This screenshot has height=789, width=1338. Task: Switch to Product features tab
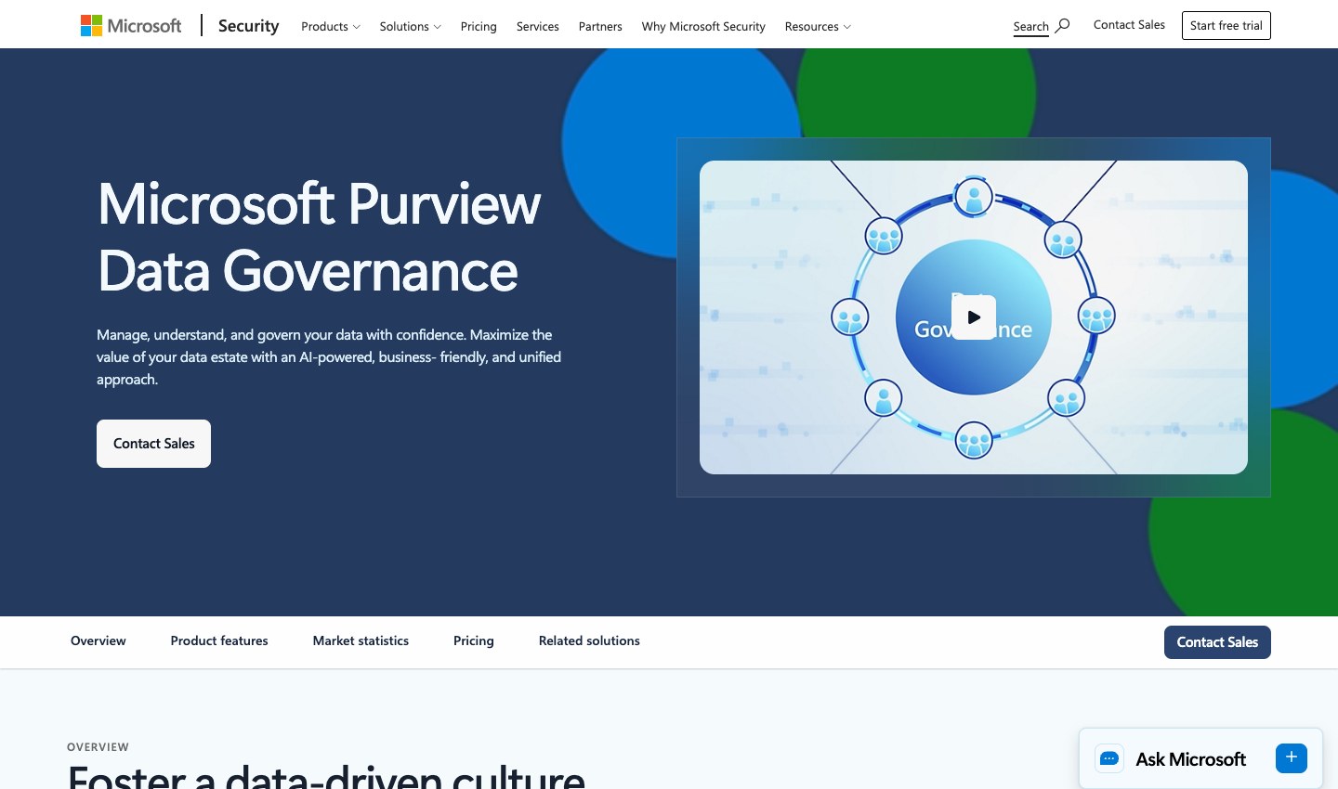219,641
